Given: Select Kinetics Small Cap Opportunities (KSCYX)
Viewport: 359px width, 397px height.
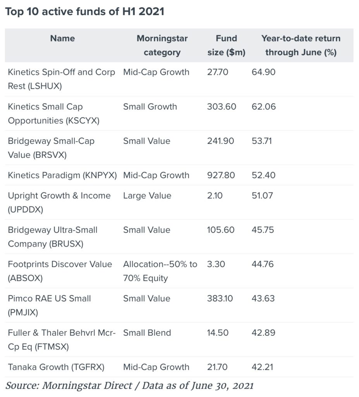Looking at the screenshot, I should (53, 114).
